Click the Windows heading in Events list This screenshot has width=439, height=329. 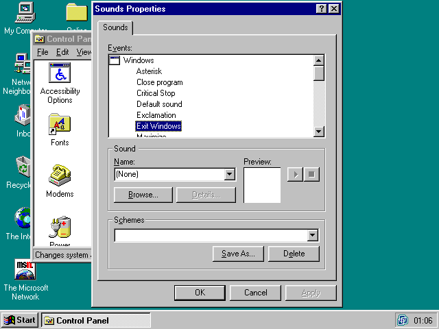pyautogui.click(x=139, y=60)
